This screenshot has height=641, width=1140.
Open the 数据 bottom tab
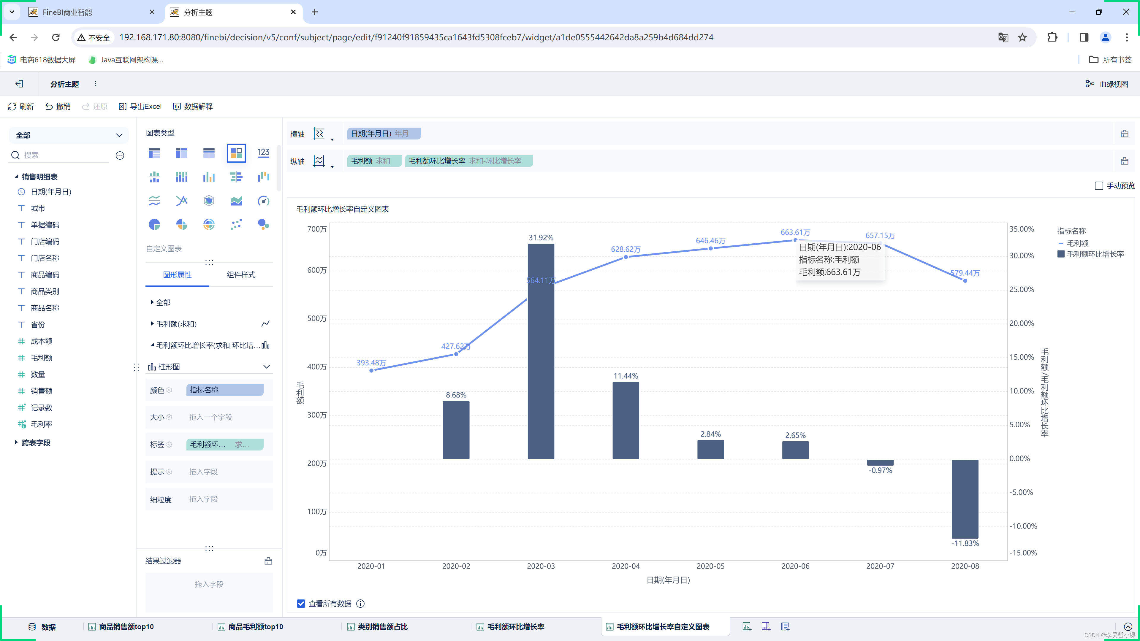(x=42, y=627)
